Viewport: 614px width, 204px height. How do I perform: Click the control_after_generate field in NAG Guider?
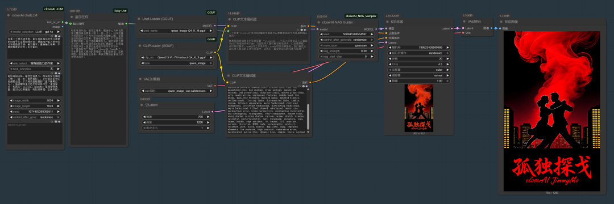point(347,40)
